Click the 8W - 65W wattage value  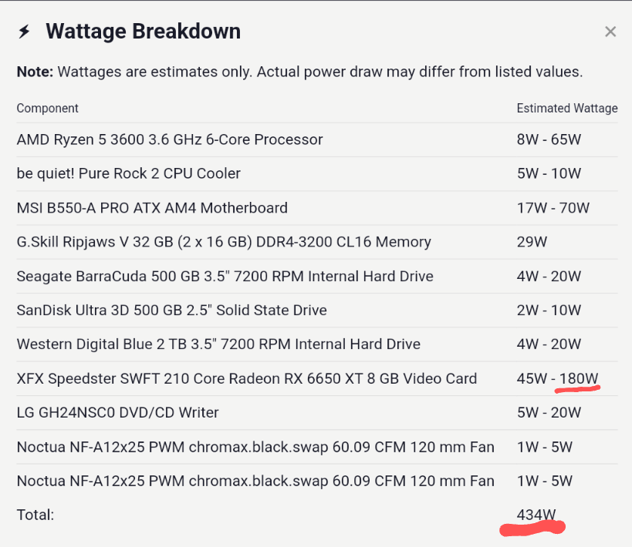click(x=549, y=139)
